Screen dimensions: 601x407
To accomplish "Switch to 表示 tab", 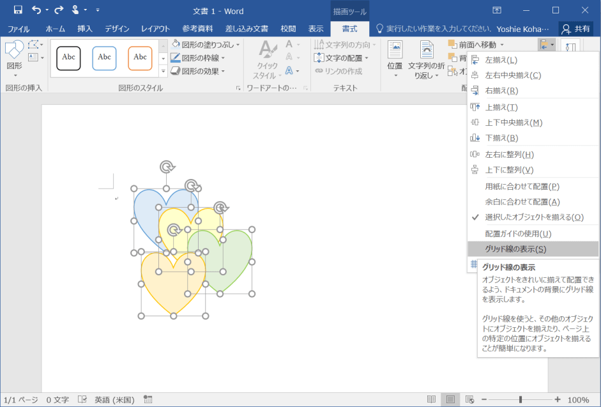I will [x=316, y=29].
